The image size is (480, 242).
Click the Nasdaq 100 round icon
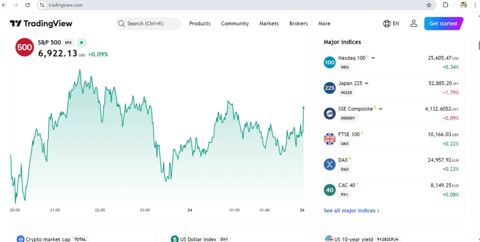330,62
